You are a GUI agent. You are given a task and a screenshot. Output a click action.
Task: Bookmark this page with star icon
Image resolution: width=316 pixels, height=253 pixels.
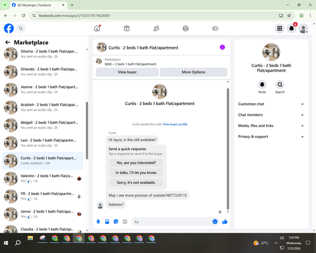tap(289, 15)
